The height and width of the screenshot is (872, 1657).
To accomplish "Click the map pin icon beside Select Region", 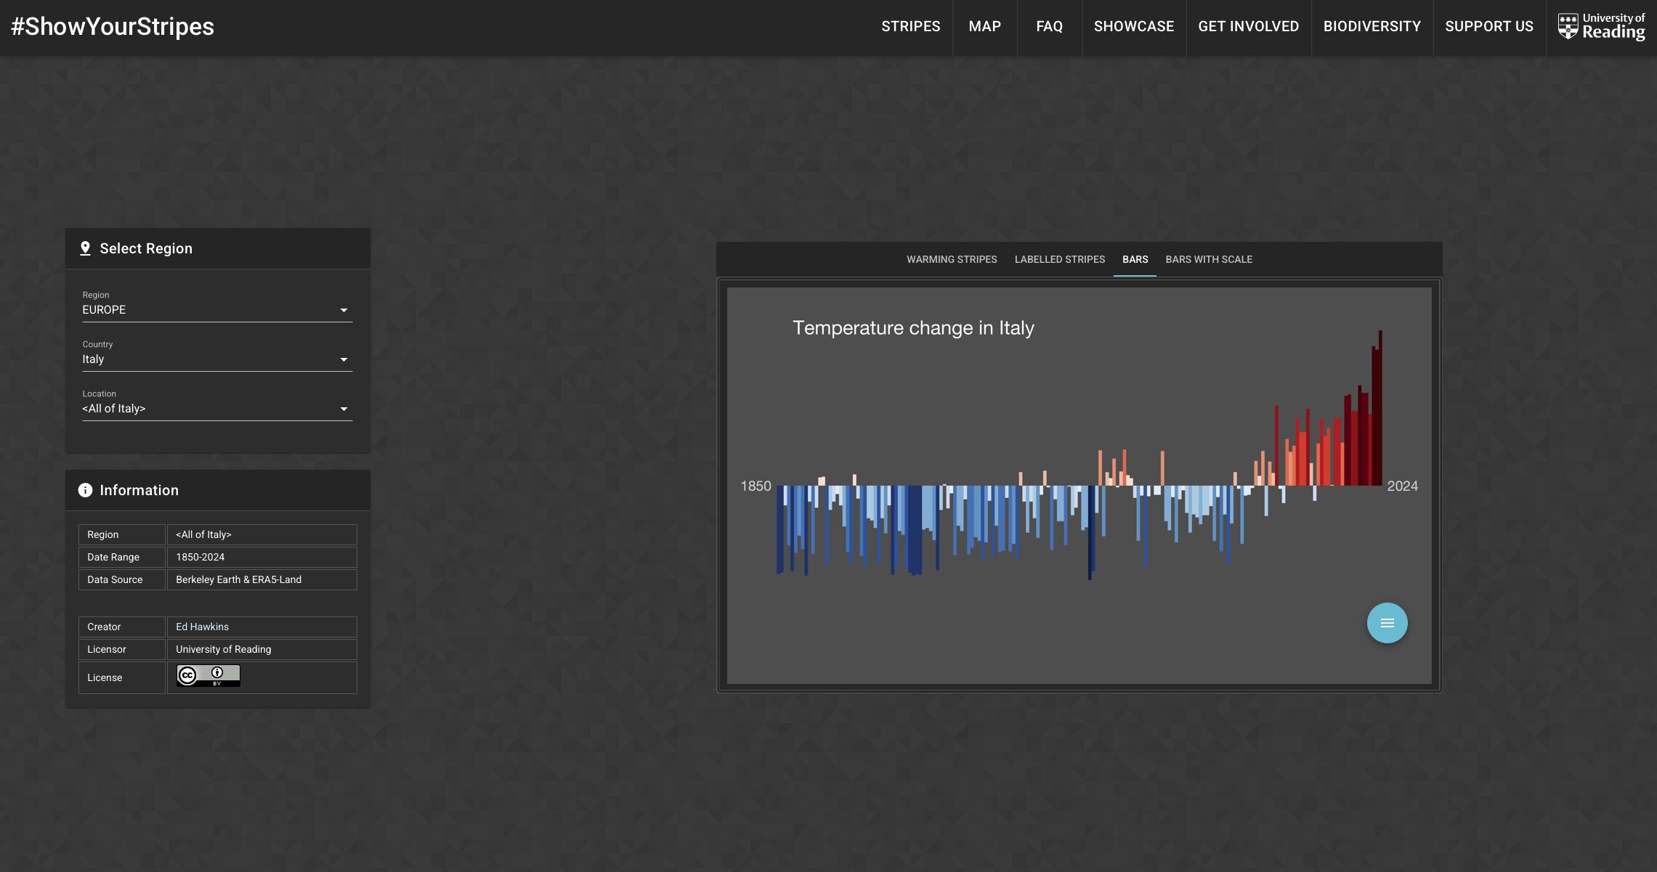I will pos(85,248).
